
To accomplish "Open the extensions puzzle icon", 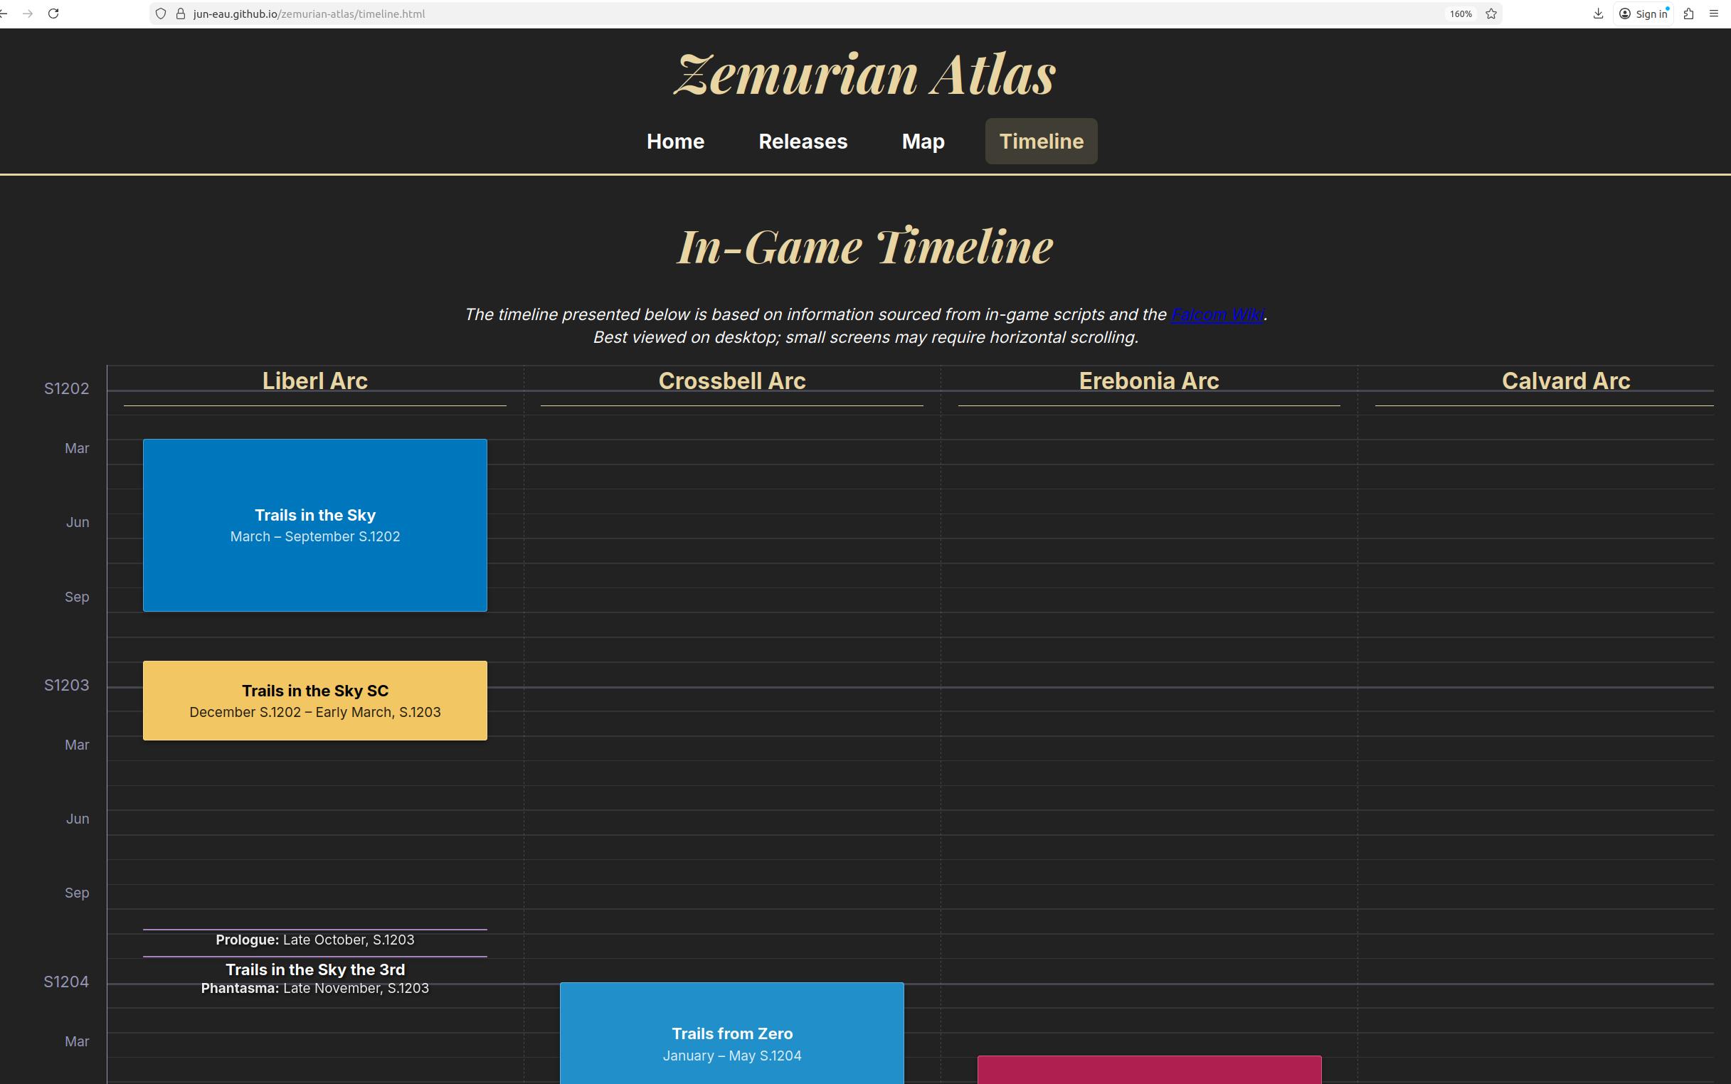I will (1688, 14).
